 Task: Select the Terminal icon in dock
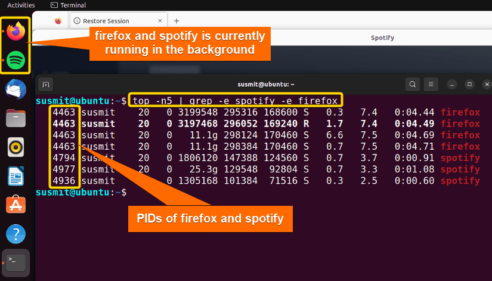pos(16,263)
